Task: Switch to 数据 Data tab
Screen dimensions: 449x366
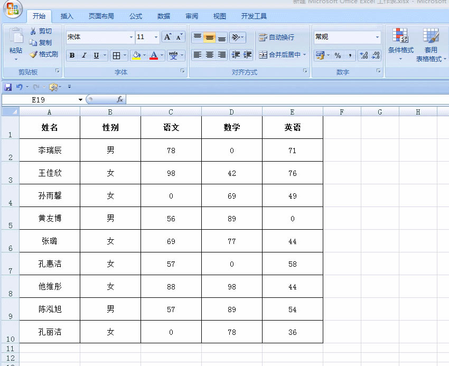Action: pyautogui.click(x=164, y=16)
